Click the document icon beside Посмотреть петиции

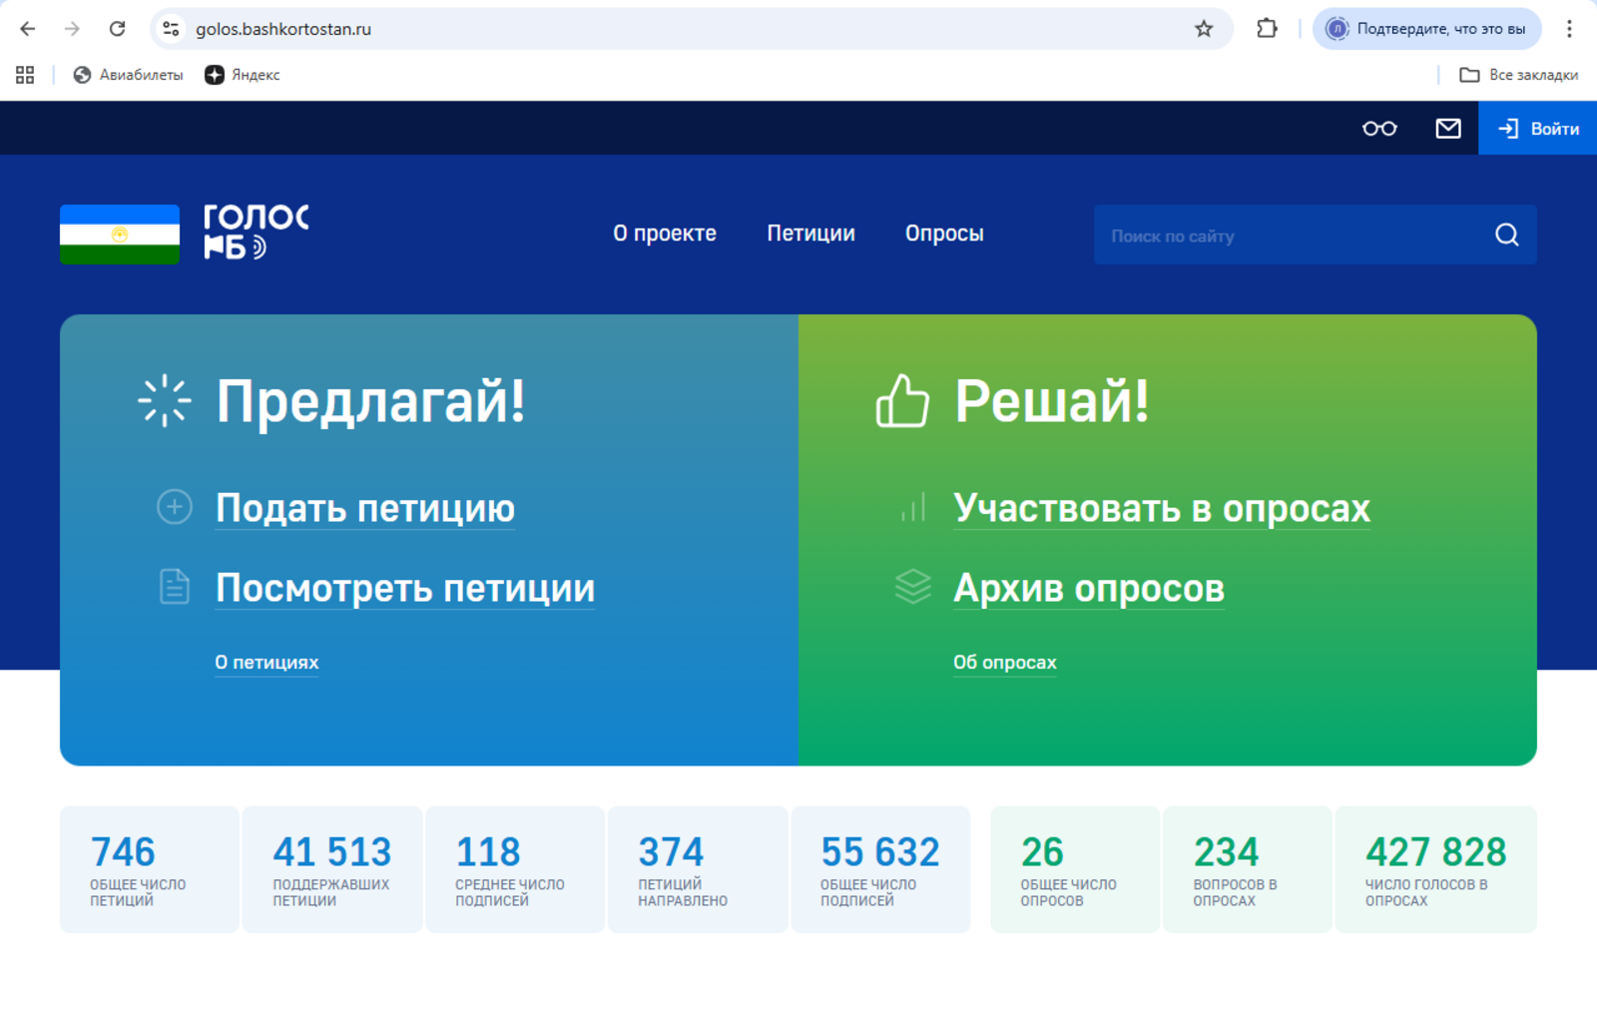point(175,587)
